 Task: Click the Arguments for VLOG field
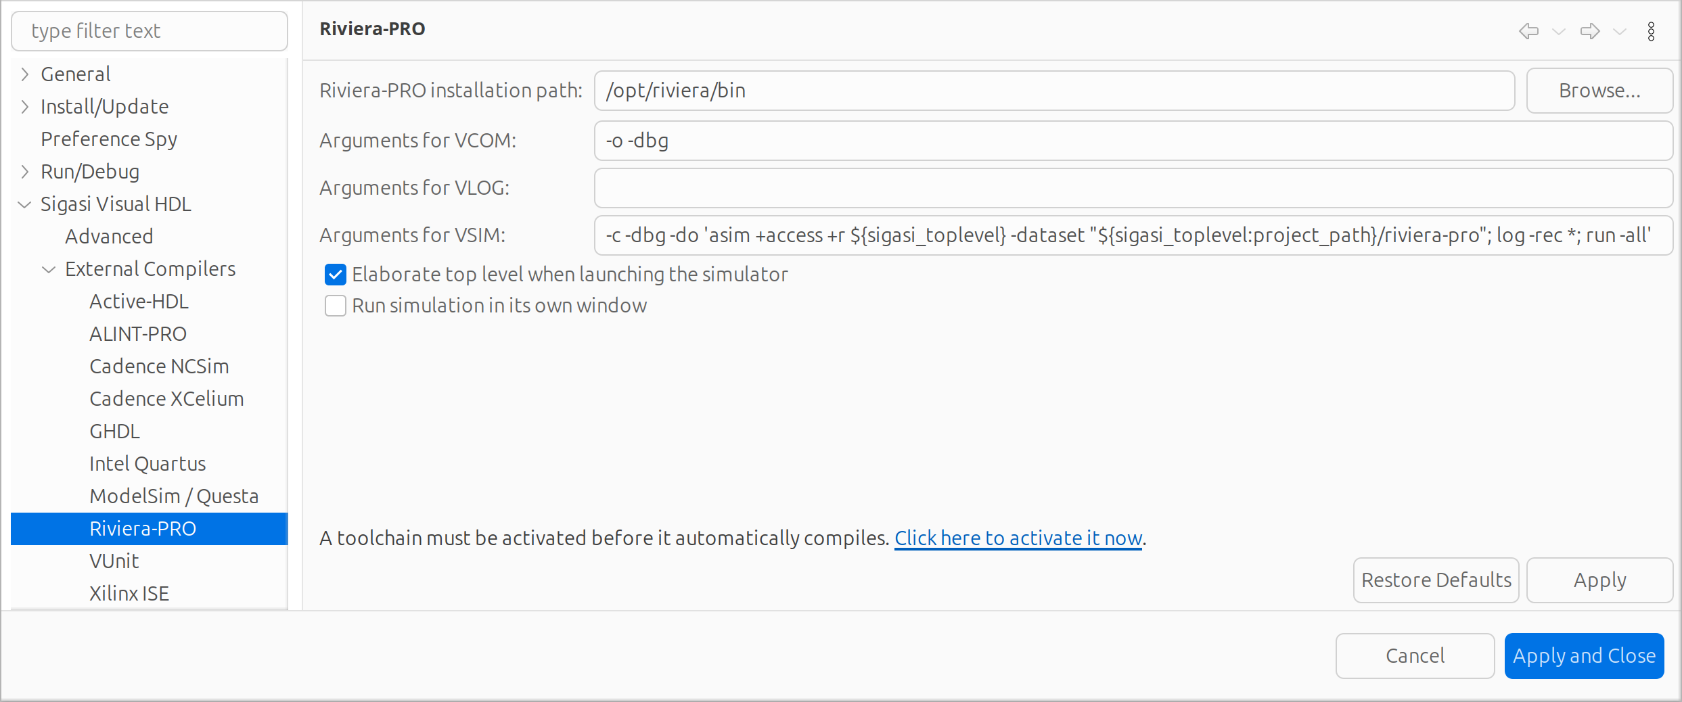tap(1133, 188)
